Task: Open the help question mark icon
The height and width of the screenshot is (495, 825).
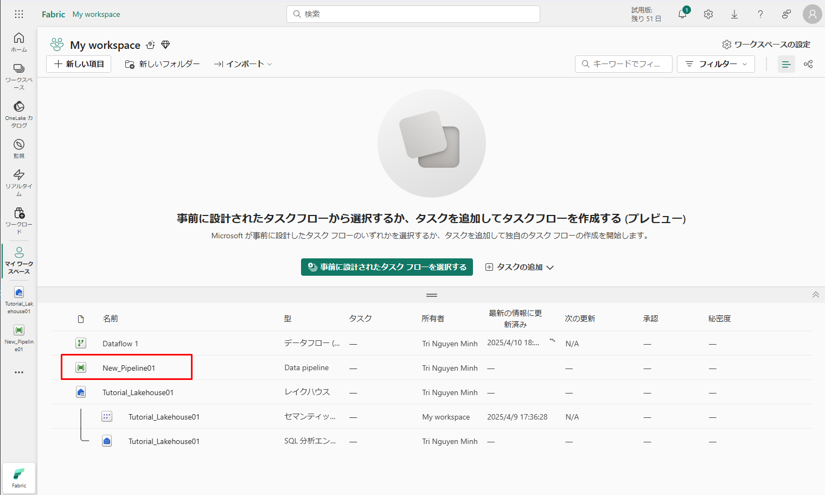Action: click(x=760, y=15)
